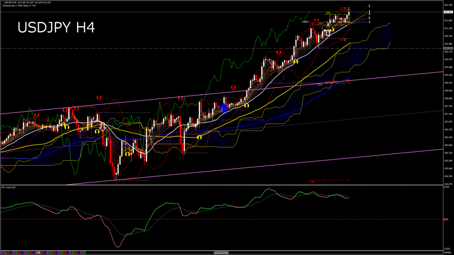Click the horizontal scrollbar thumb at the bottom
Viewport: 454px width, 255px height.
221,253
